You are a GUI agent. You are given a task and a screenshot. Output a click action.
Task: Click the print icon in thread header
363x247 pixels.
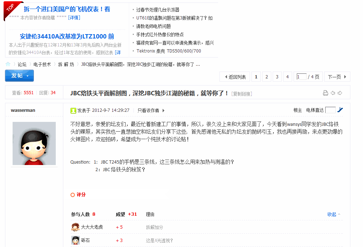(326, 93)
